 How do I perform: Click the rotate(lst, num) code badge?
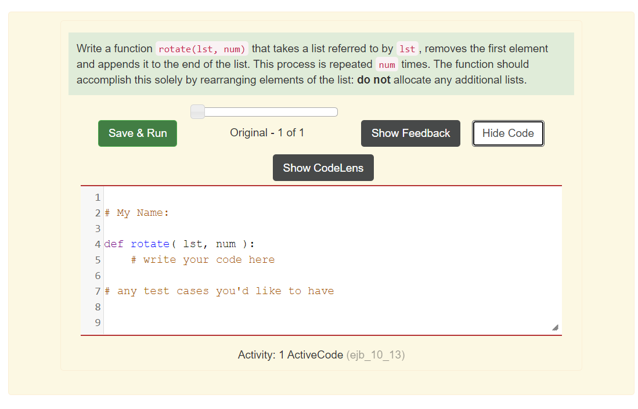tap(201, 48)
